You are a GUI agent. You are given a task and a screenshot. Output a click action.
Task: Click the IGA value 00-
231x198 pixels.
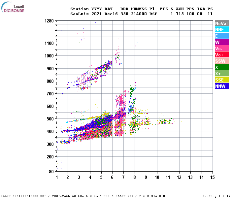[201, 14]
